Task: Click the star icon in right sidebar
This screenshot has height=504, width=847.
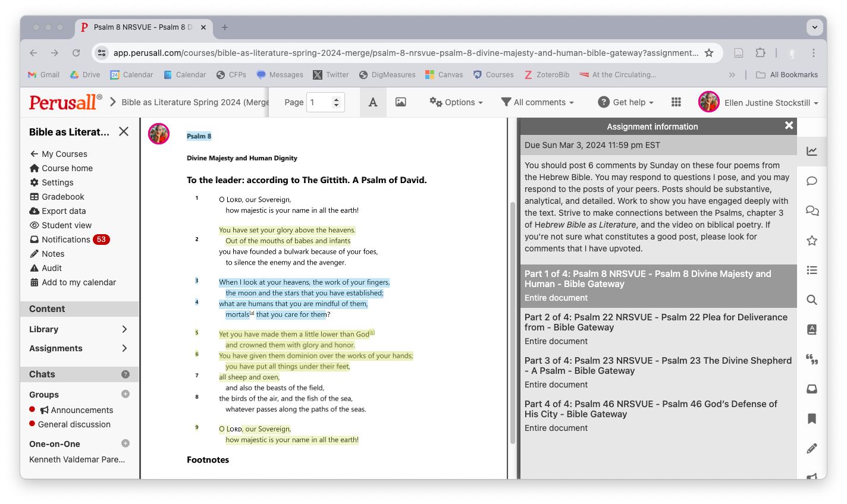Action: [811, 241]
